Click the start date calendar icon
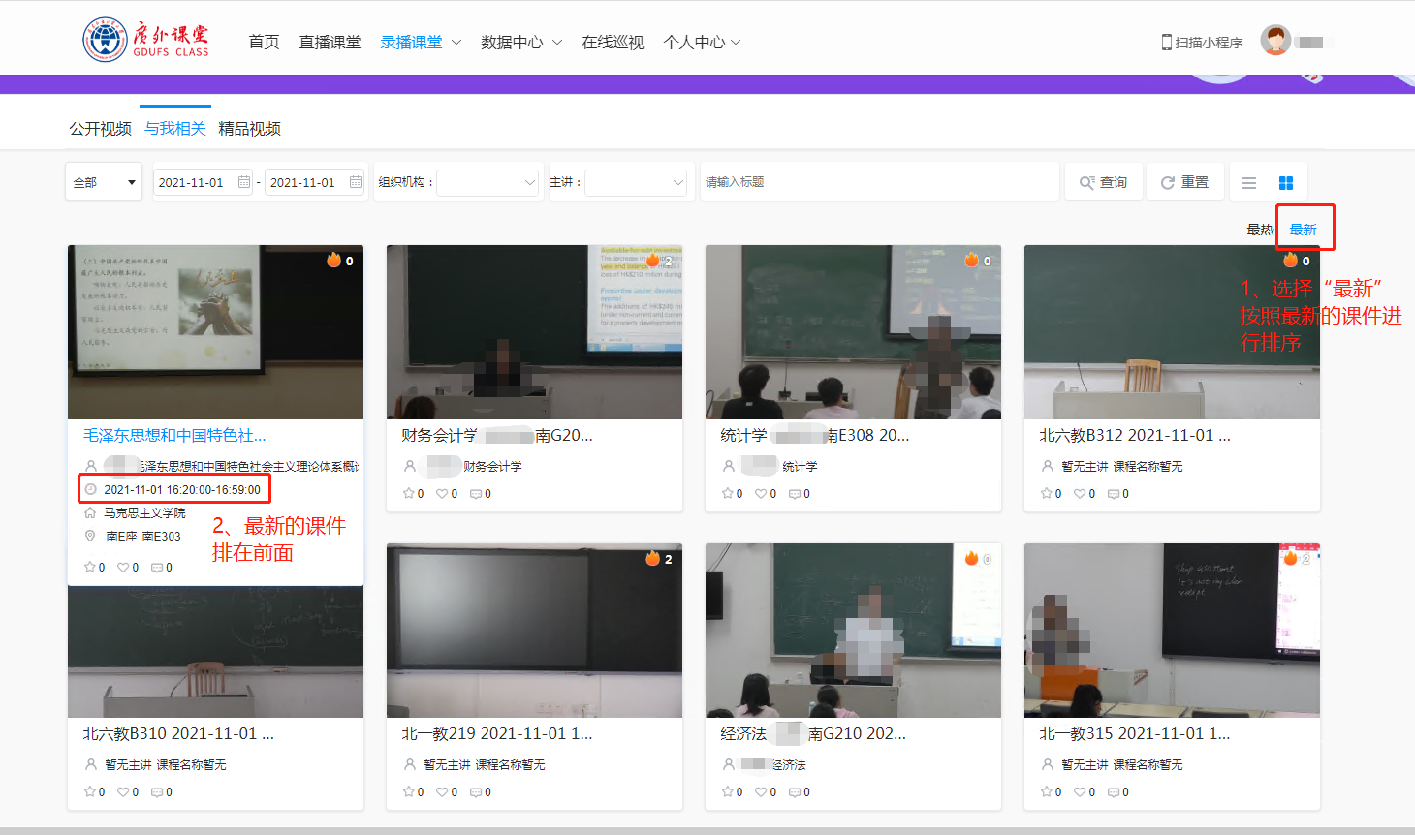The image size is (1415, 835). 244,182
